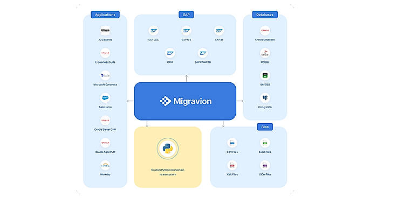Click the E-Business Suite Oracle icon
The image size is (397, 198).
point(105,53)
